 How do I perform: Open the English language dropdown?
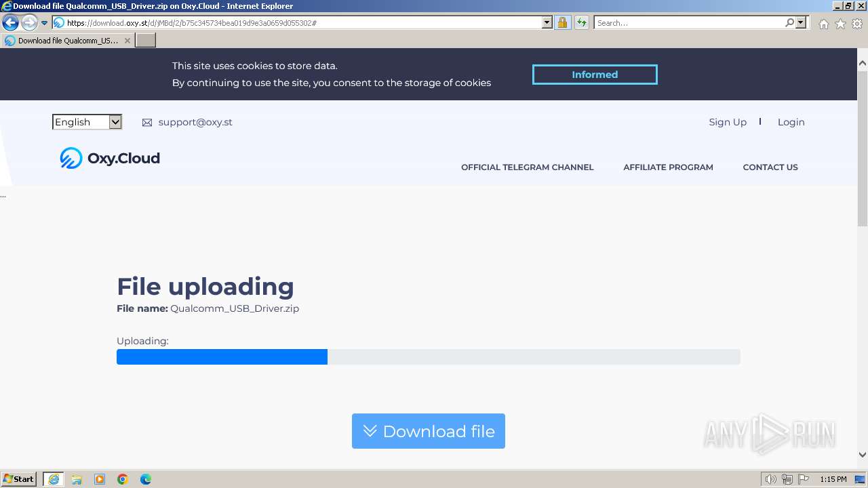click(x=87, y=122)
